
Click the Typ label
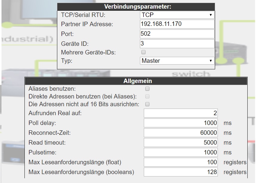pyautogui.click(x=67, y=61)
